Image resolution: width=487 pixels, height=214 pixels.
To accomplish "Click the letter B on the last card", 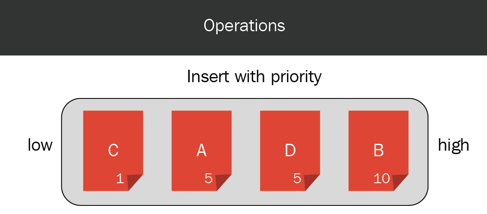I will coord(379,151).
